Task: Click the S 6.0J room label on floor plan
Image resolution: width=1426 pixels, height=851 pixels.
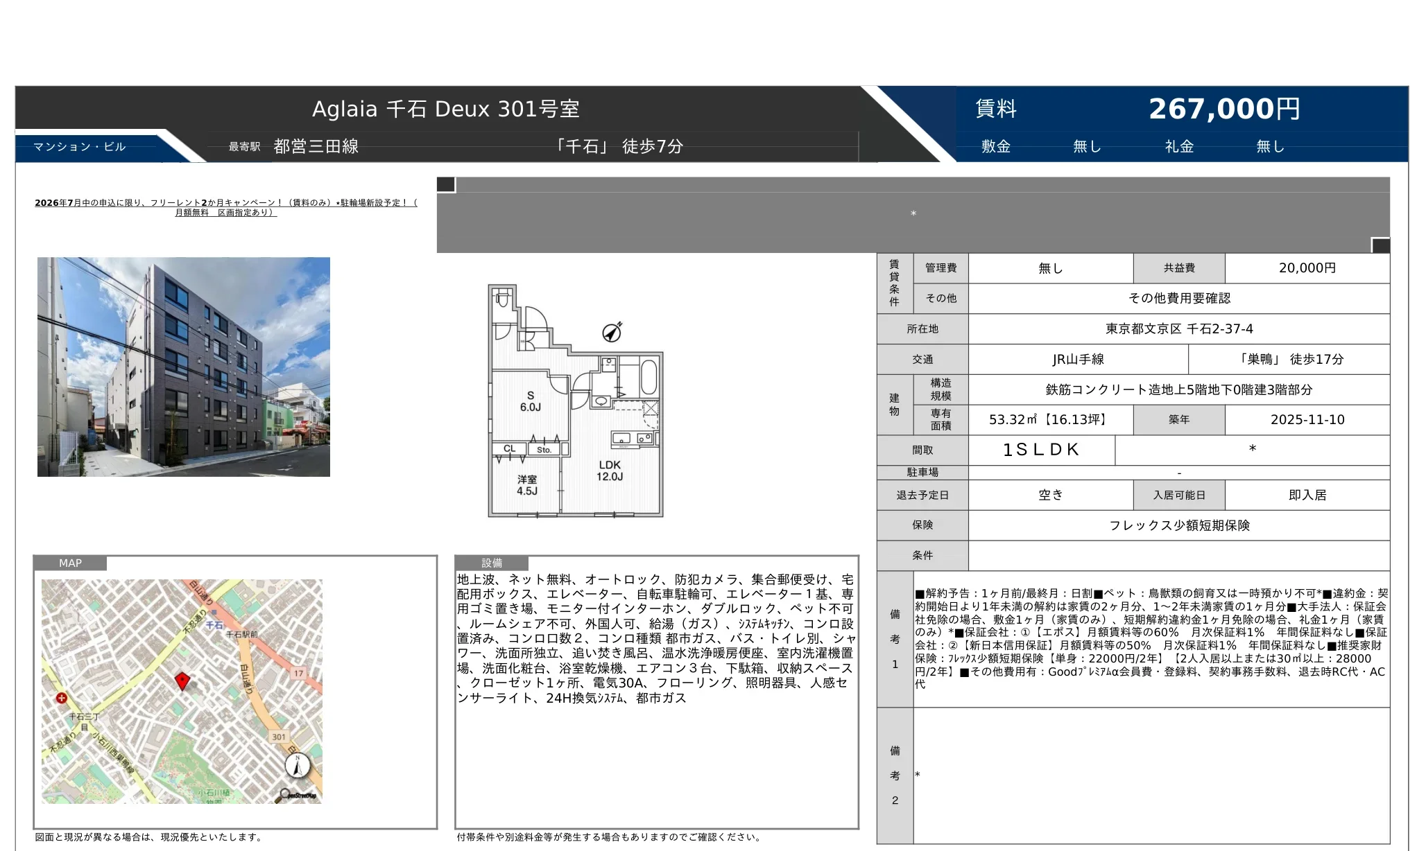Action: 531,401
